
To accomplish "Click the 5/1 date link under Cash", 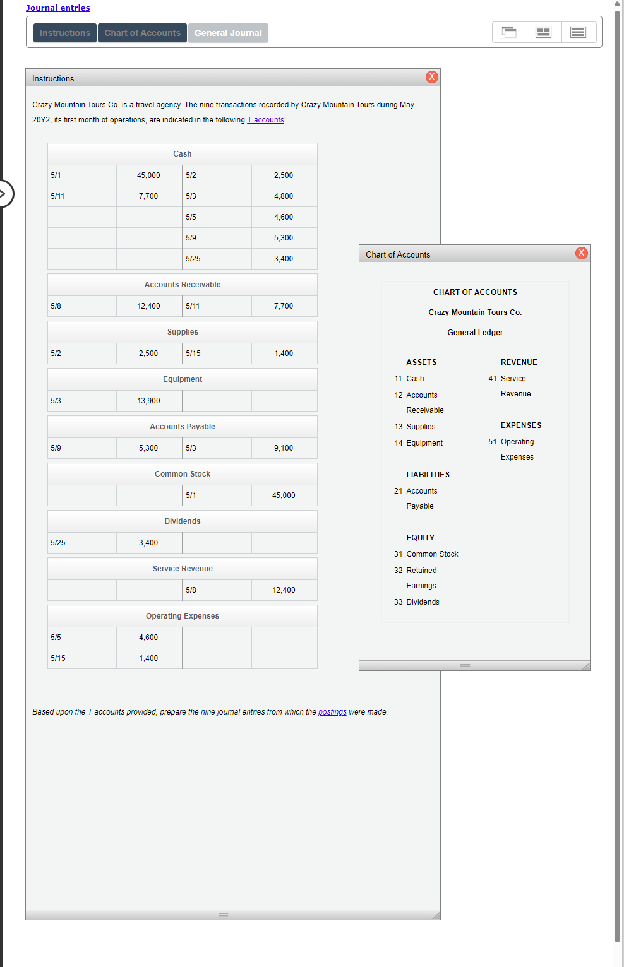I will [x=55, y=175].
